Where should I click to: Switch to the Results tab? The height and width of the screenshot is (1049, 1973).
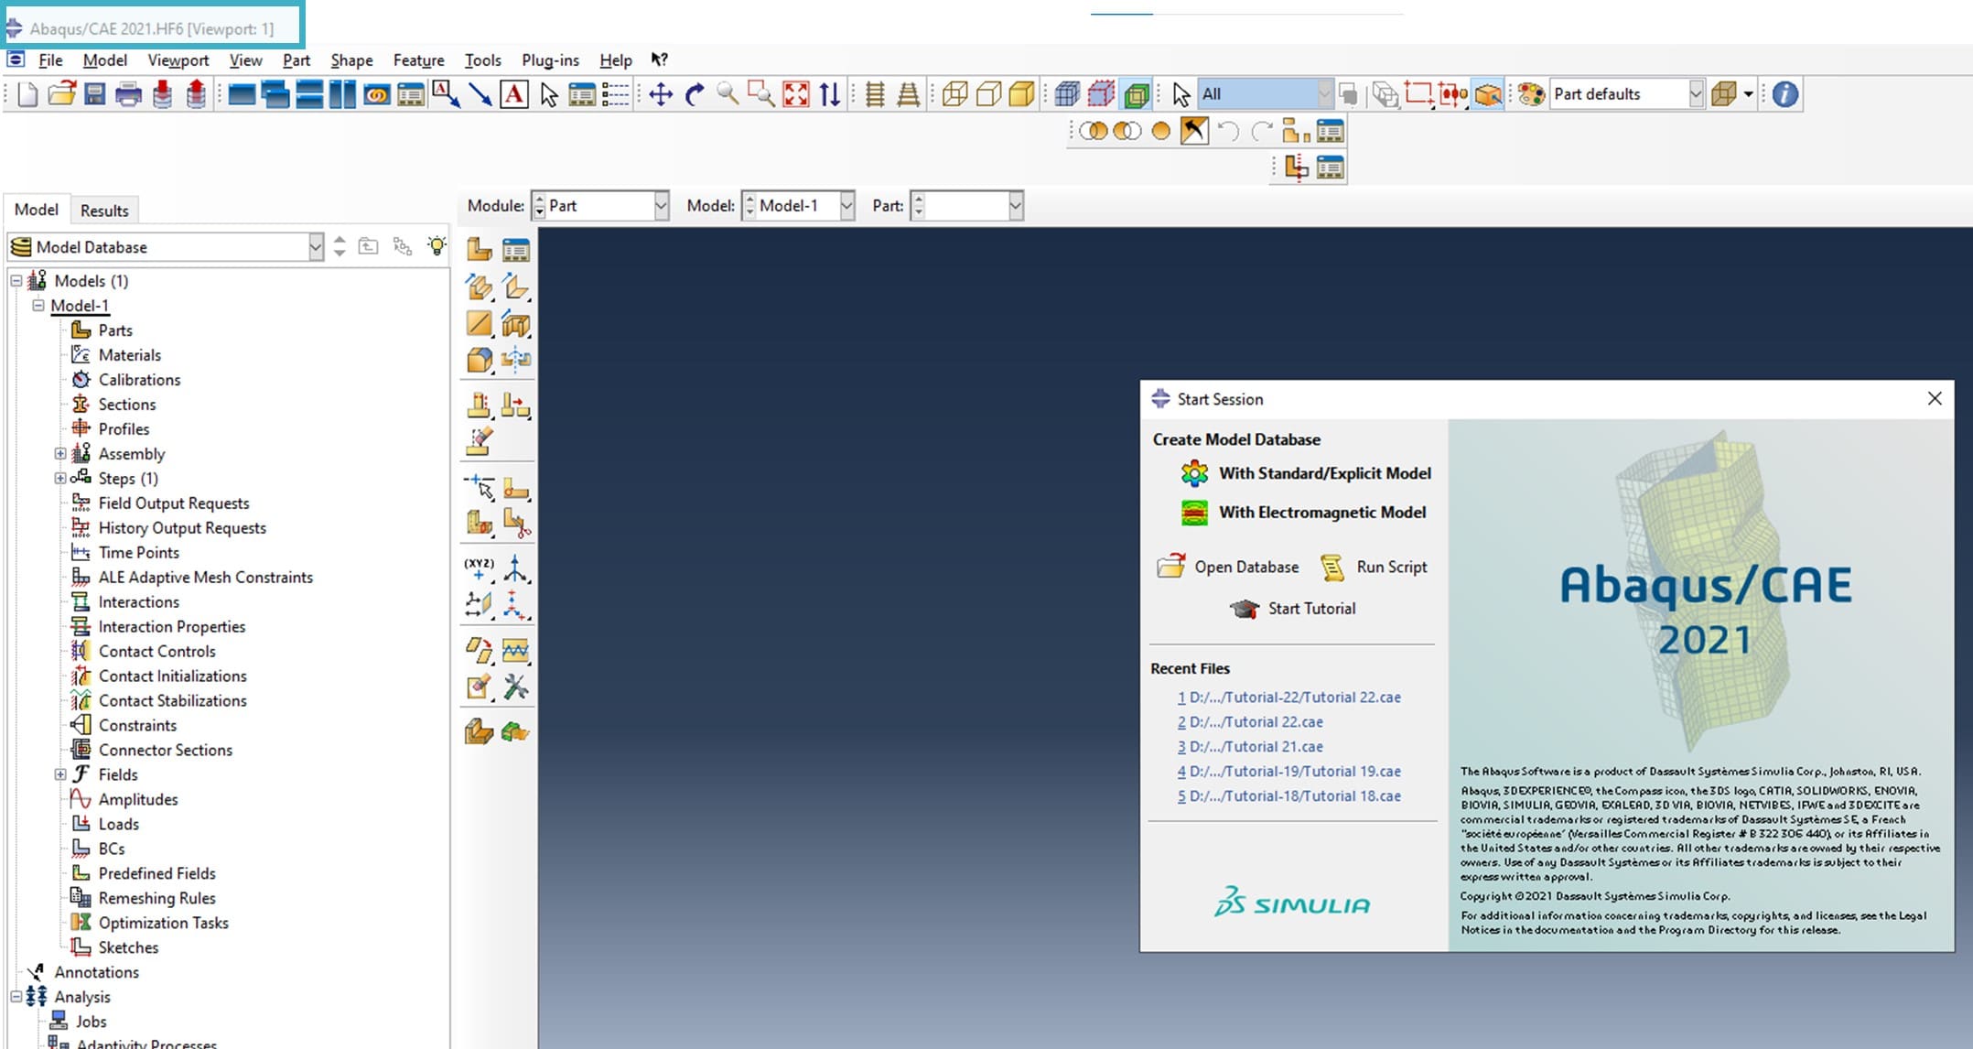click(x=104, y=211)
